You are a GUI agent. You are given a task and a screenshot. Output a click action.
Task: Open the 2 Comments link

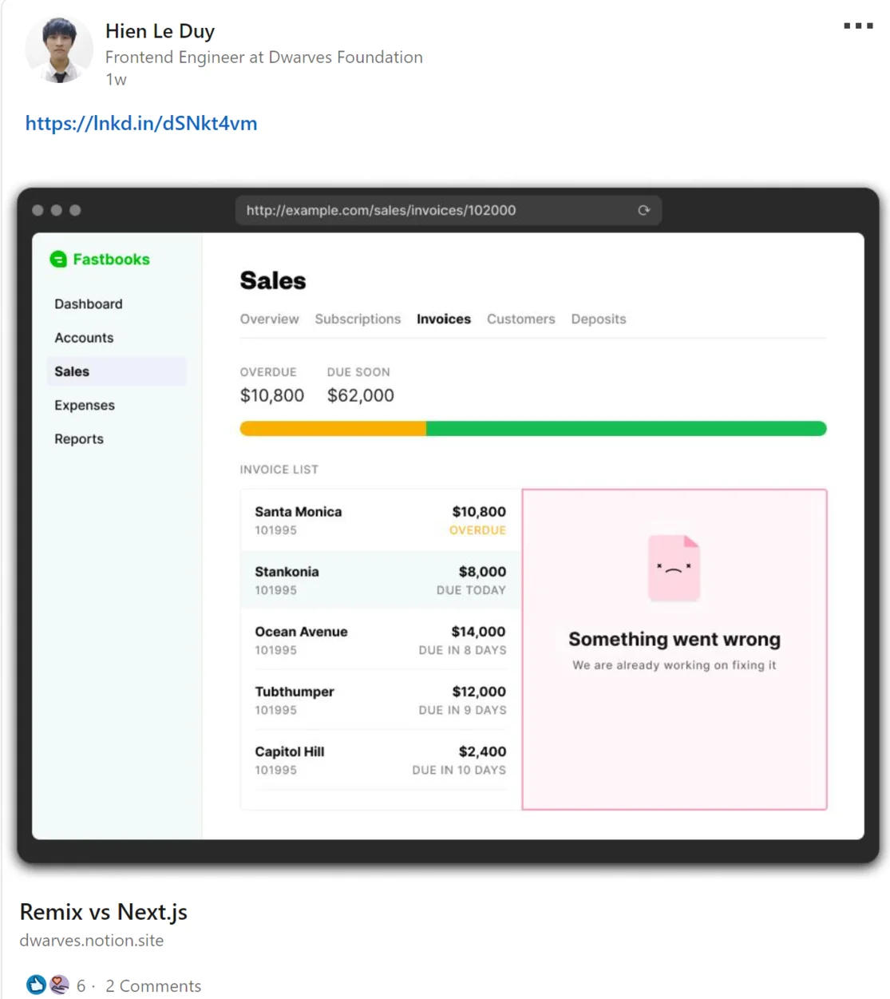(x=153, y=986)
